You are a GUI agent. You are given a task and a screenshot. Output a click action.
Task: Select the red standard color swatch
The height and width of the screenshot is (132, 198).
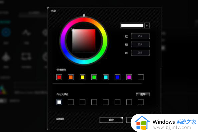59,77
